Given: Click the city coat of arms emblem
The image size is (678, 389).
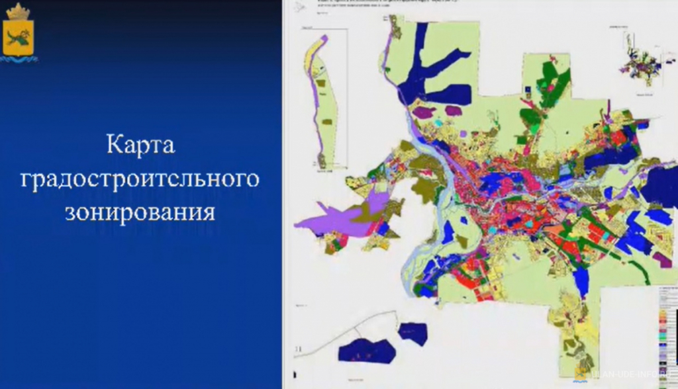Looking at the screenshot, I should pos(19,32).
